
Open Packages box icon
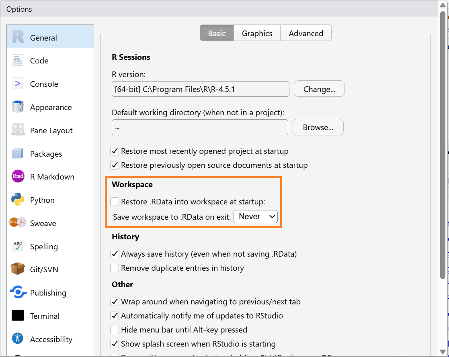tap(17, 153)
